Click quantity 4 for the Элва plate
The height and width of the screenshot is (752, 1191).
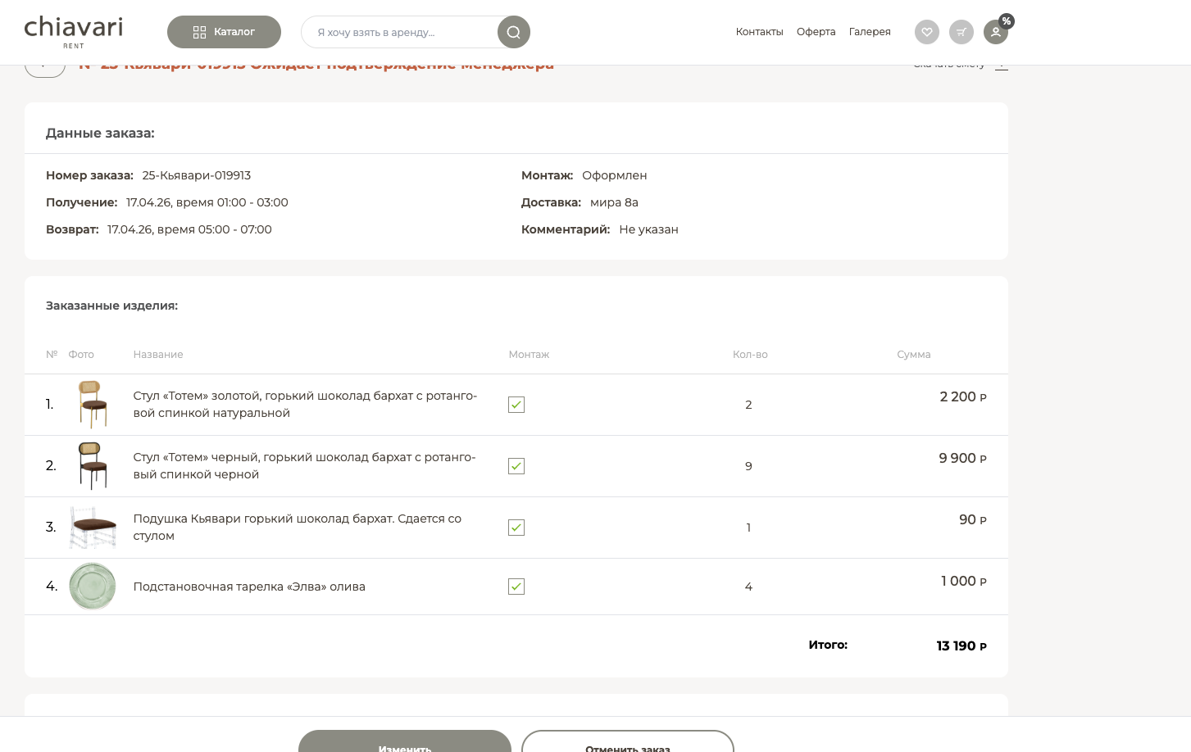coord(748,587)
